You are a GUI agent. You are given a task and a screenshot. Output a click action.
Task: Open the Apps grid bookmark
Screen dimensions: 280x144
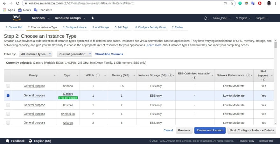9,10
